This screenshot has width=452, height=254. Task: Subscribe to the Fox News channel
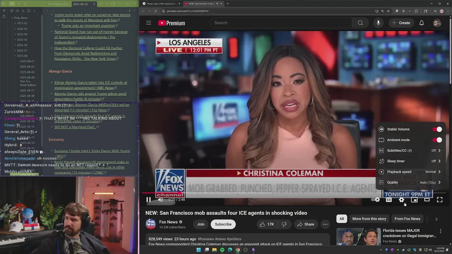[223, 224]
